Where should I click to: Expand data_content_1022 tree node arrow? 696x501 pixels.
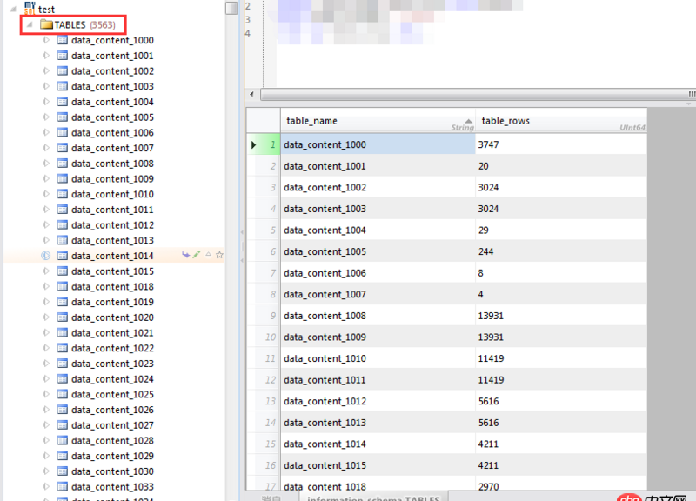pyautogui.click(x=46, y=348)
